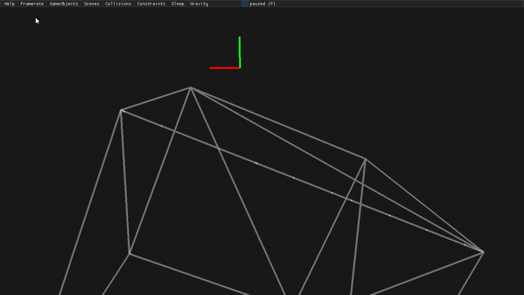This screenshot has height=295, width=524.
Task: Expand the GameObjects menu
Action: click(x=64, y=4)
